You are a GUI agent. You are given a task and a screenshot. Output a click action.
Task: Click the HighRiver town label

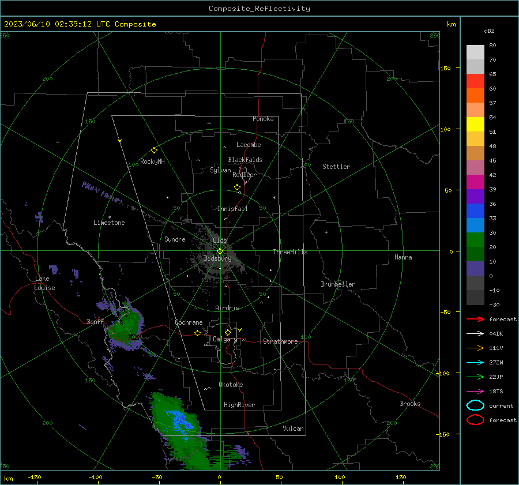[239, 405]
